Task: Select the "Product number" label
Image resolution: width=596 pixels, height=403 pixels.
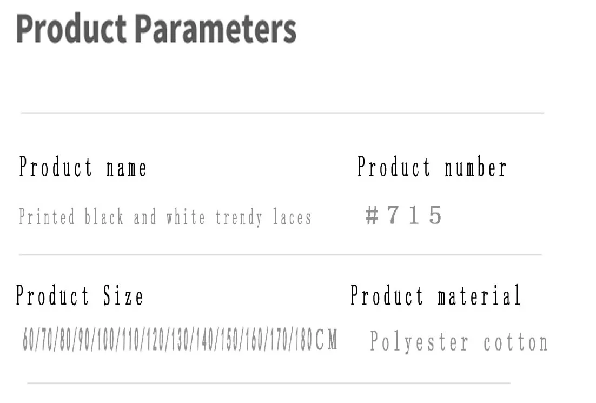Action: tap(432, 167)
